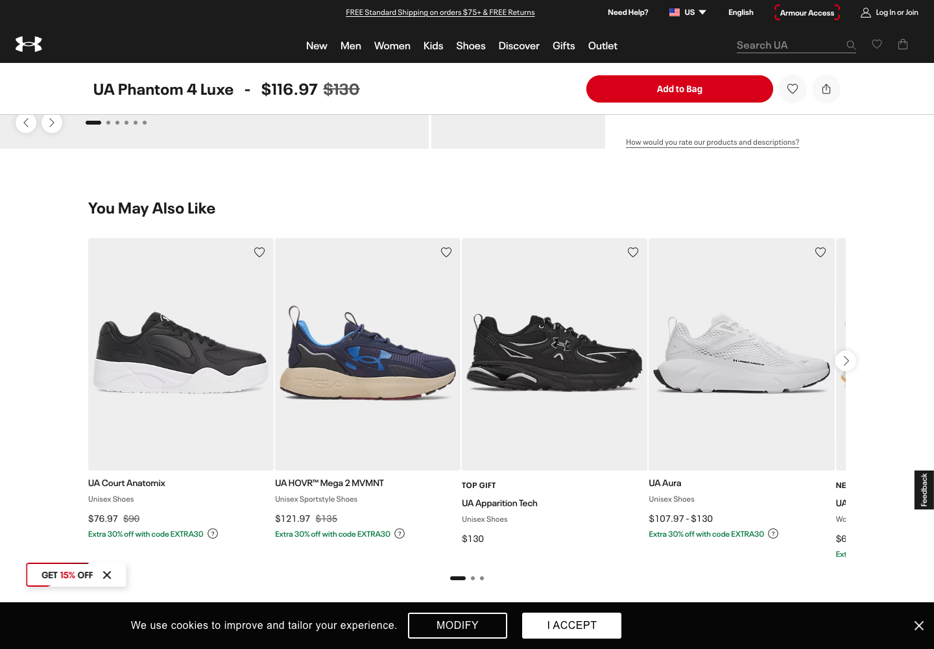The width and height of the screenshot is (934, 649).
Task: Open the Gifts menu
Action: click(564, 46)
